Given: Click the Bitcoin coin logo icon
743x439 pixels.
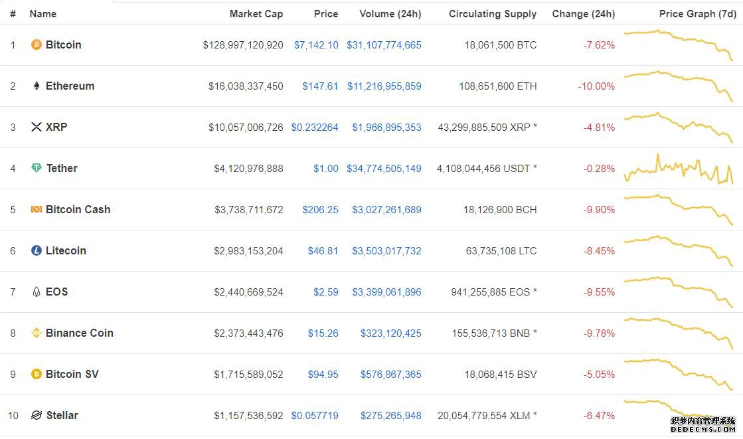Looking at the screenshot, I should (x=37, y=45).
